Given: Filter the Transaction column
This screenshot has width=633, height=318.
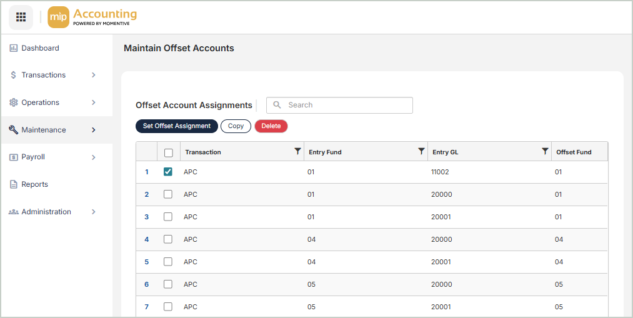Looking at the screenshot, I should click(297, 152).
